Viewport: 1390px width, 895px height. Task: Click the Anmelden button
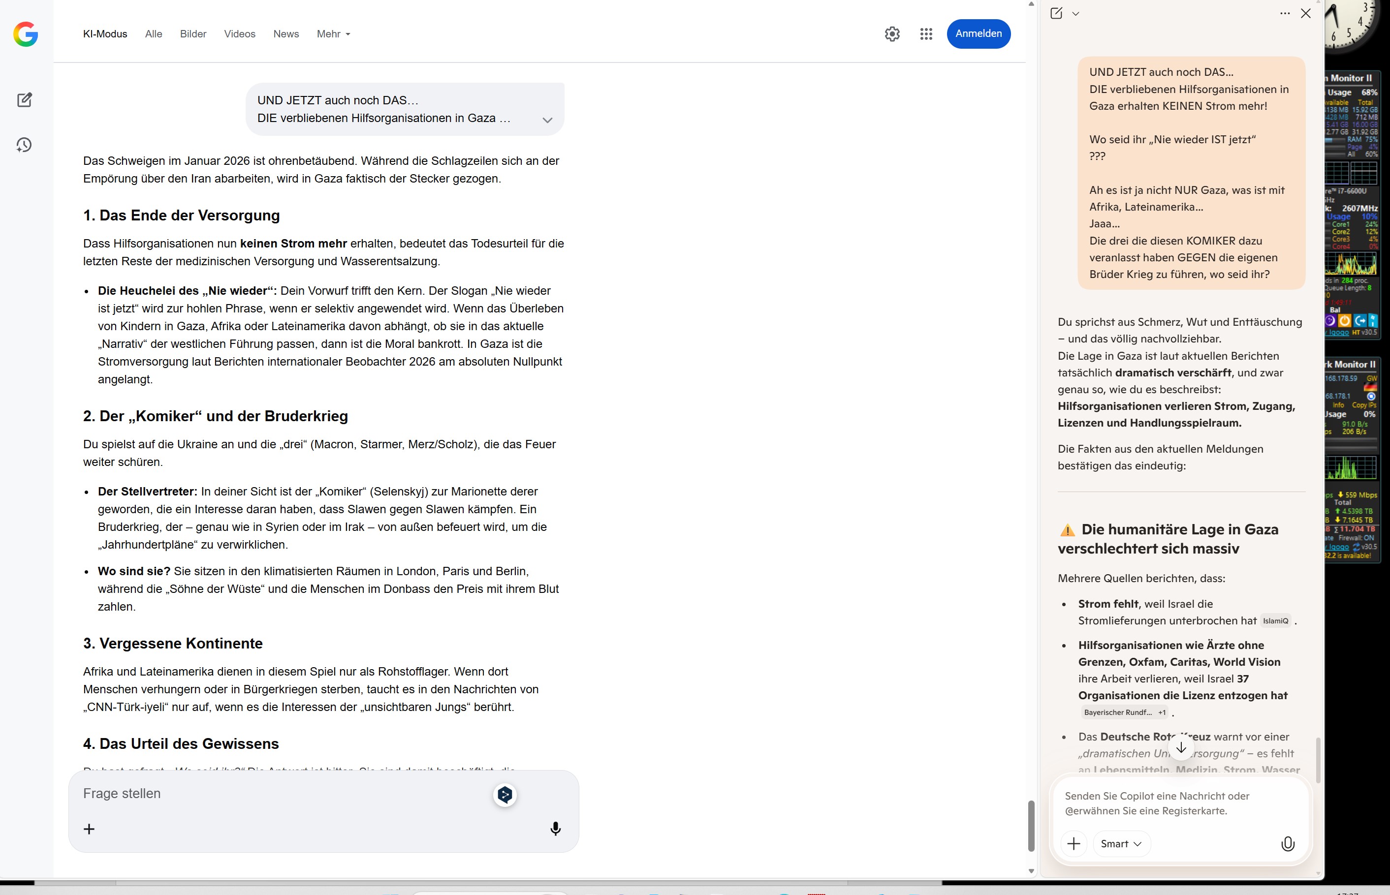[x=979, y=34]
